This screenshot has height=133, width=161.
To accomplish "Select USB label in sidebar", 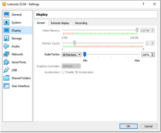I will (14, 70).
